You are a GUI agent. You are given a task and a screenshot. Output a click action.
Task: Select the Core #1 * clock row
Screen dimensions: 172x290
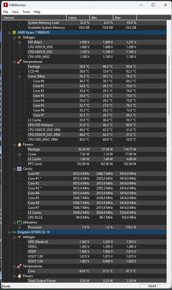point(97,179)
